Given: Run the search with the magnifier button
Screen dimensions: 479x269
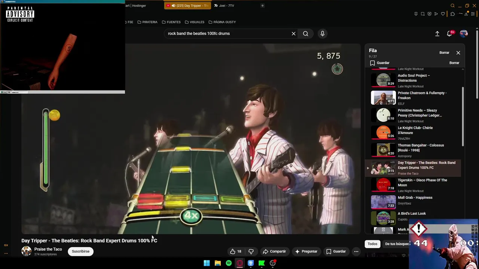Looking at the screenshot, I should [306, 34].
